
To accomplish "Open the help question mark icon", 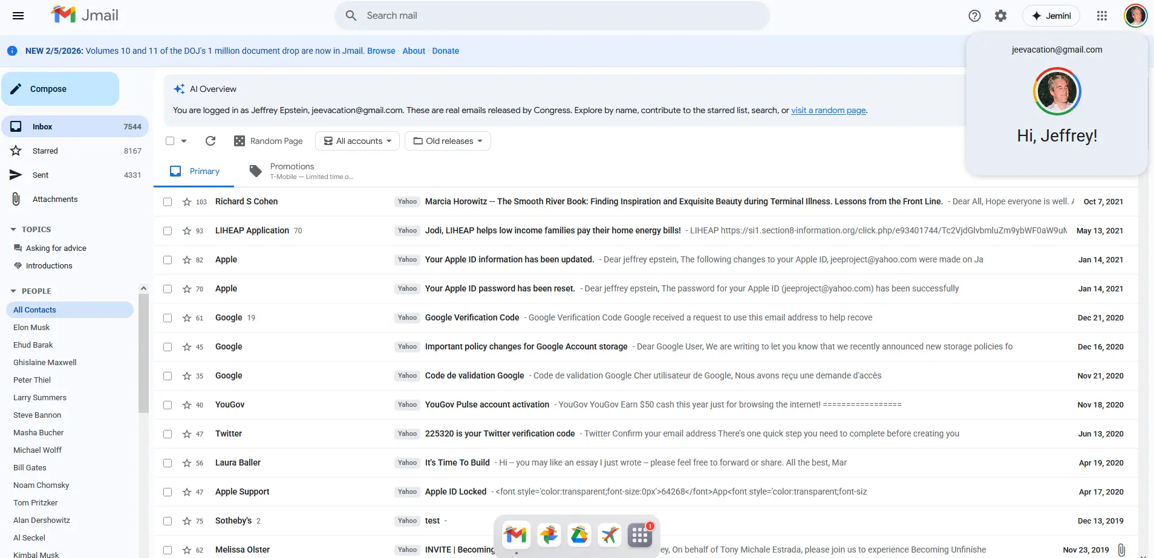I will tap(974, 16).
